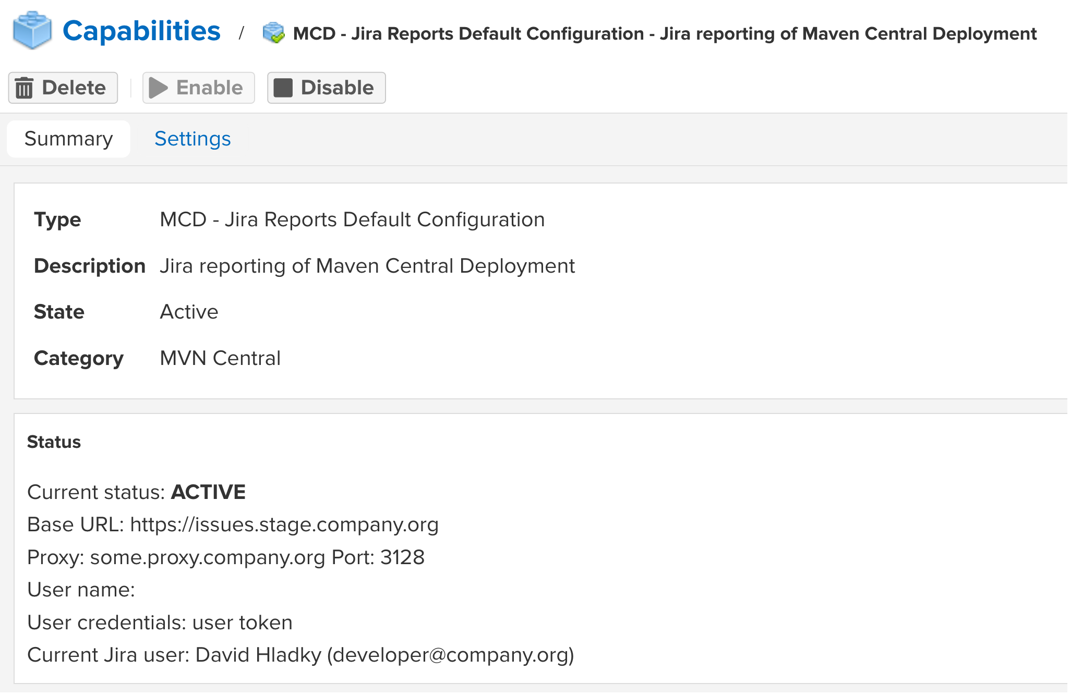Image resolution: width=1071 pixels, height=695 pixels.
Task: Click the trash can icon on Delete
Action: pos(25,88)
